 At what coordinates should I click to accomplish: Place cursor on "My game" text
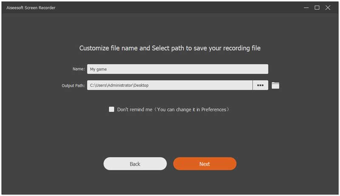click(98, 69)
